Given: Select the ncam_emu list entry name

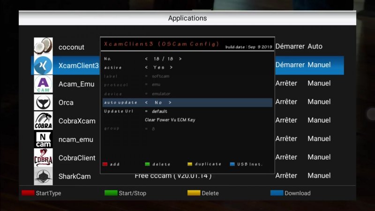Looking at the screenshot, I should [x=76, y=139].
